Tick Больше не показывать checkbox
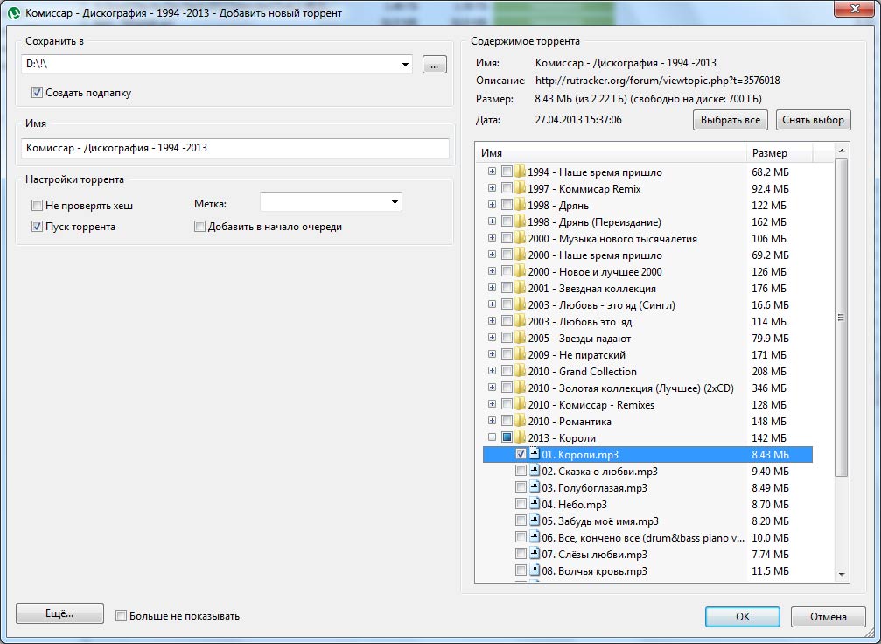The width and height of the screenshot is (881, 644). click(x=121, y=616)
